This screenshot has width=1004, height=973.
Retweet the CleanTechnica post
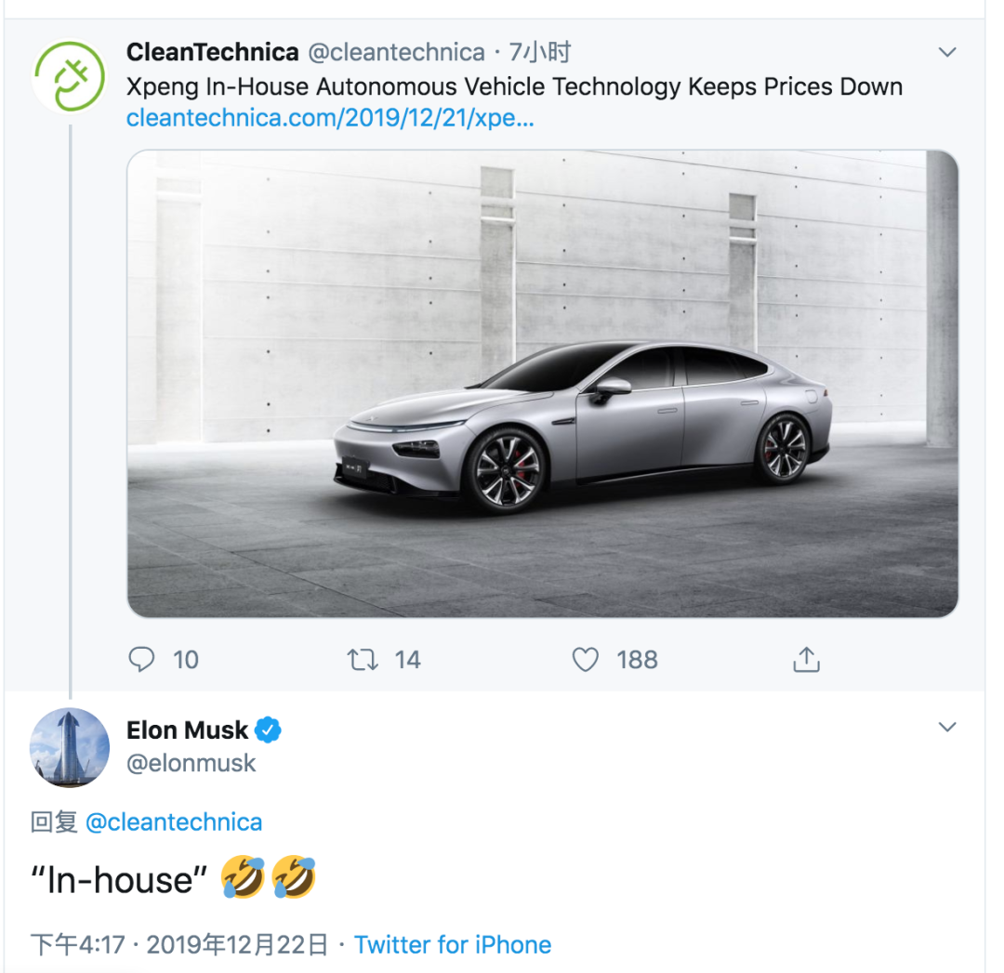[363, 660]
